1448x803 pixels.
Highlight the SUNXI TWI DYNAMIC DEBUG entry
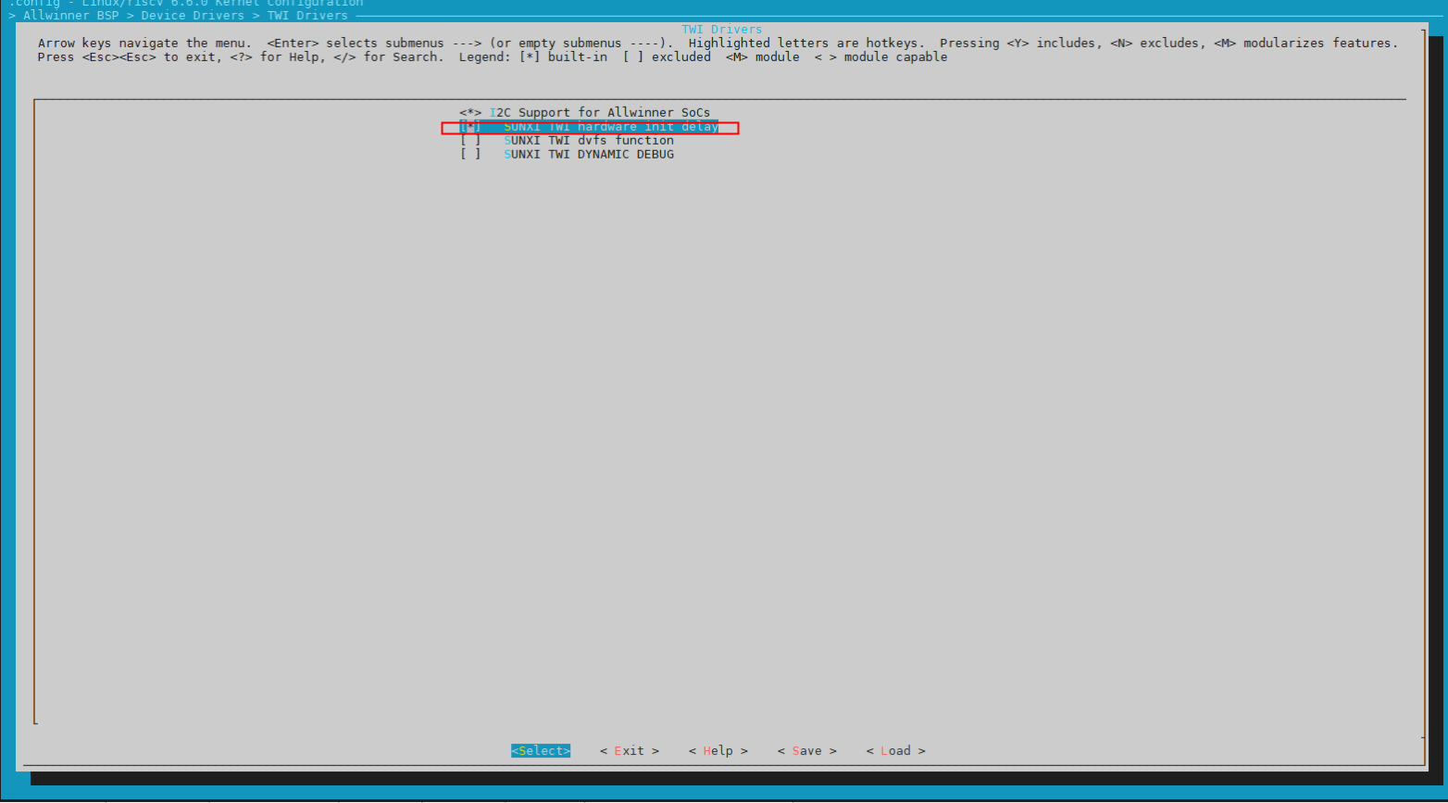589,155
